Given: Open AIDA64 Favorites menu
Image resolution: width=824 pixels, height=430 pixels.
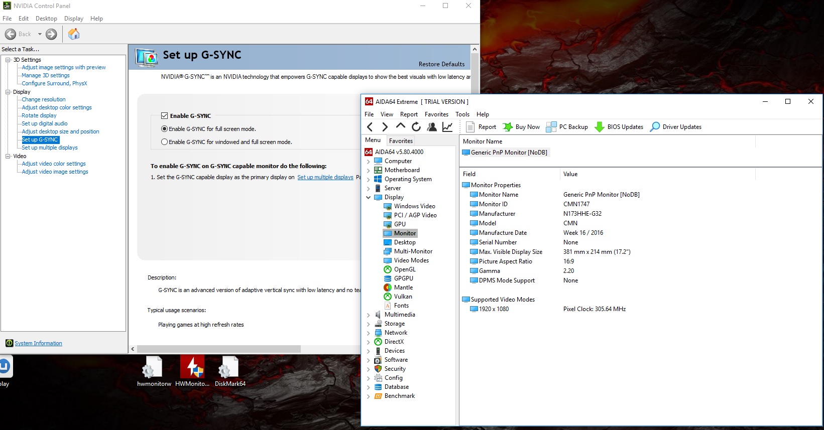Looking at the screenshot, I should pos(436,114).
